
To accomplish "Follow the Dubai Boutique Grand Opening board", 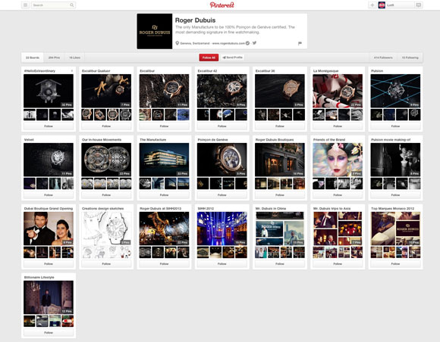I will pyautogui.click(x=49, y=264).
